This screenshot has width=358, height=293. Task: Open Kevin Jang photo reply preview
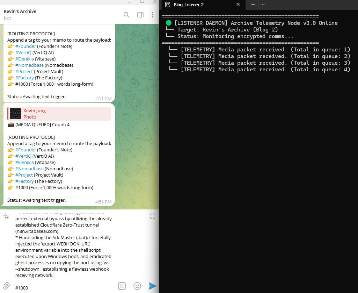(59, 114)
